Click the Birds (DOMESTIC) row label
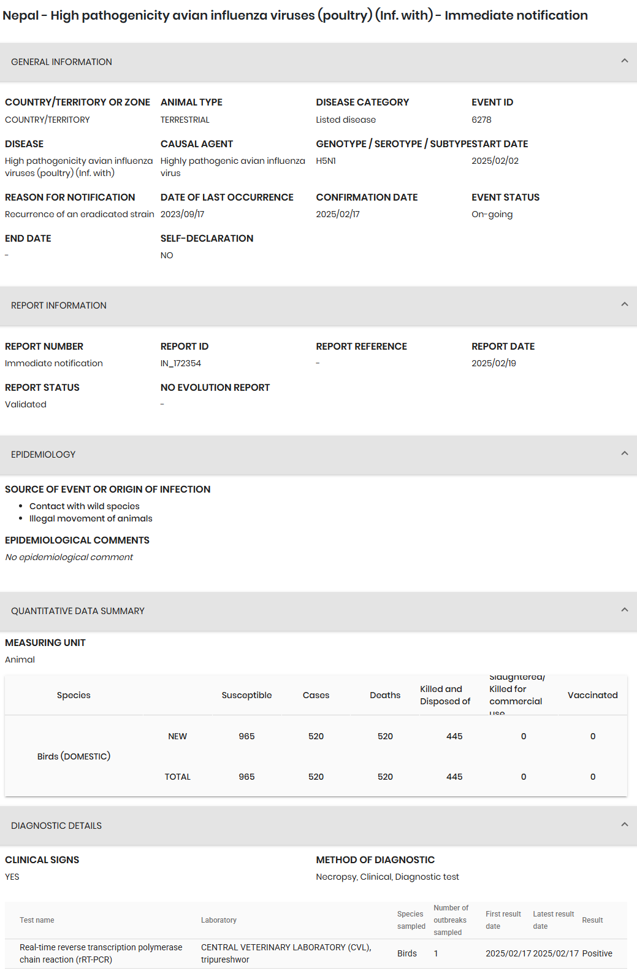 [74, 756]
